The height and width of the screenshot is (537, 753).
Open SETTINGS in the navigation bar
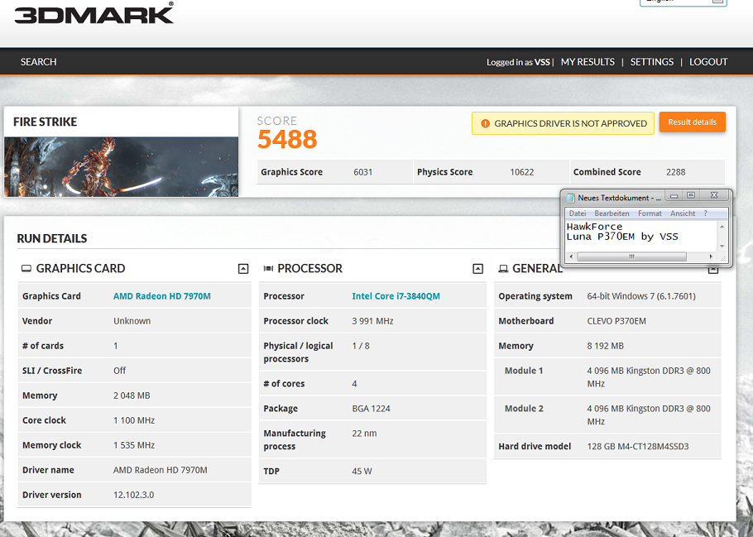point(652,62)
